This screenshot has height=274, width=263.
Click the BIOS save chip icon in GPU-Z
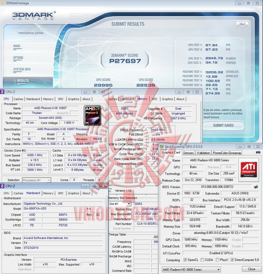click(x=256, y=187)
